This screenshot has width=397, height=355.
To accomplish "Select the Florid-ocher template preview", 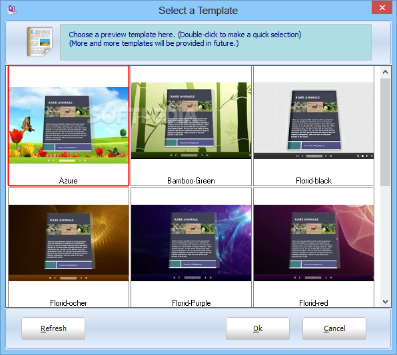I will (x=69, y=243).
